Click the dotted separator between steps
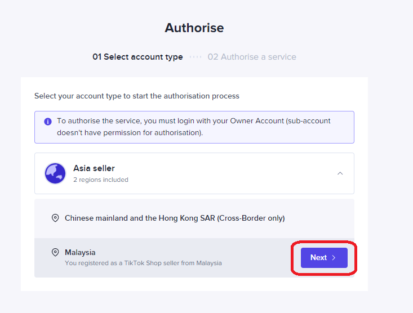 coord(195,57)
